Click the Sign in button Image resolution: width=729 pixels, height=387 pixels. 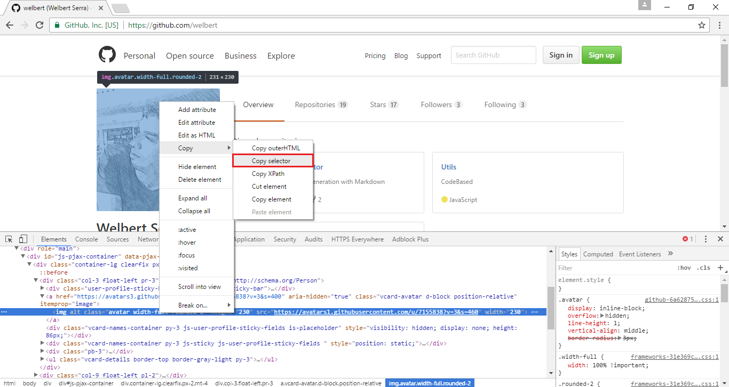pos(561,55)
